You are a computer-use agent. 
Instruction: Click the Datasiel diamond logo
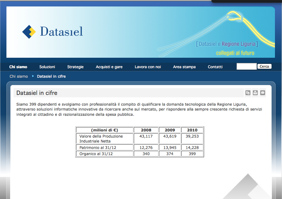[29, 32]
